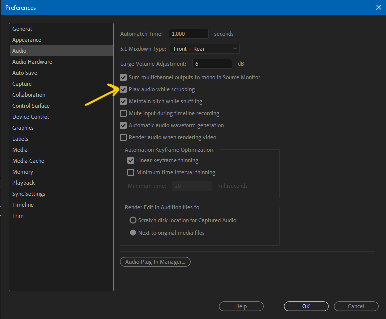
Task: Check Render audio when rendering video
Action: (124, 138)
